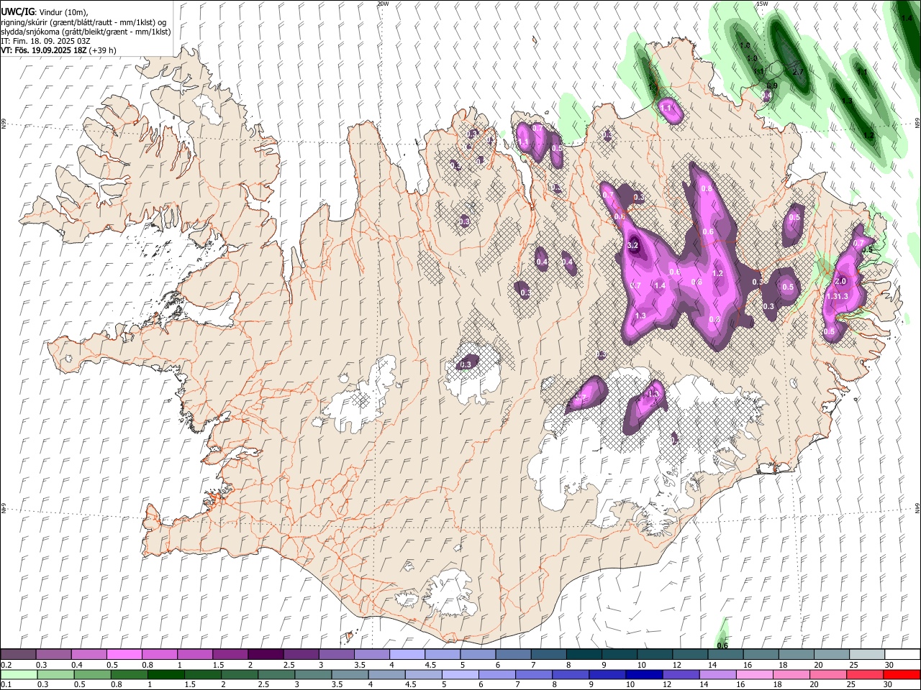
Task: Pick darkest purple upper legend swatch between 2 and 2.5
Action: point(266,655)
